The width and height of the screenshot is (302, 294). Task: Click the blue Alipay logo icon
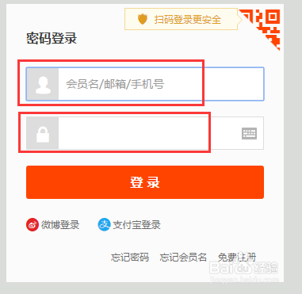tap(104, 225)
